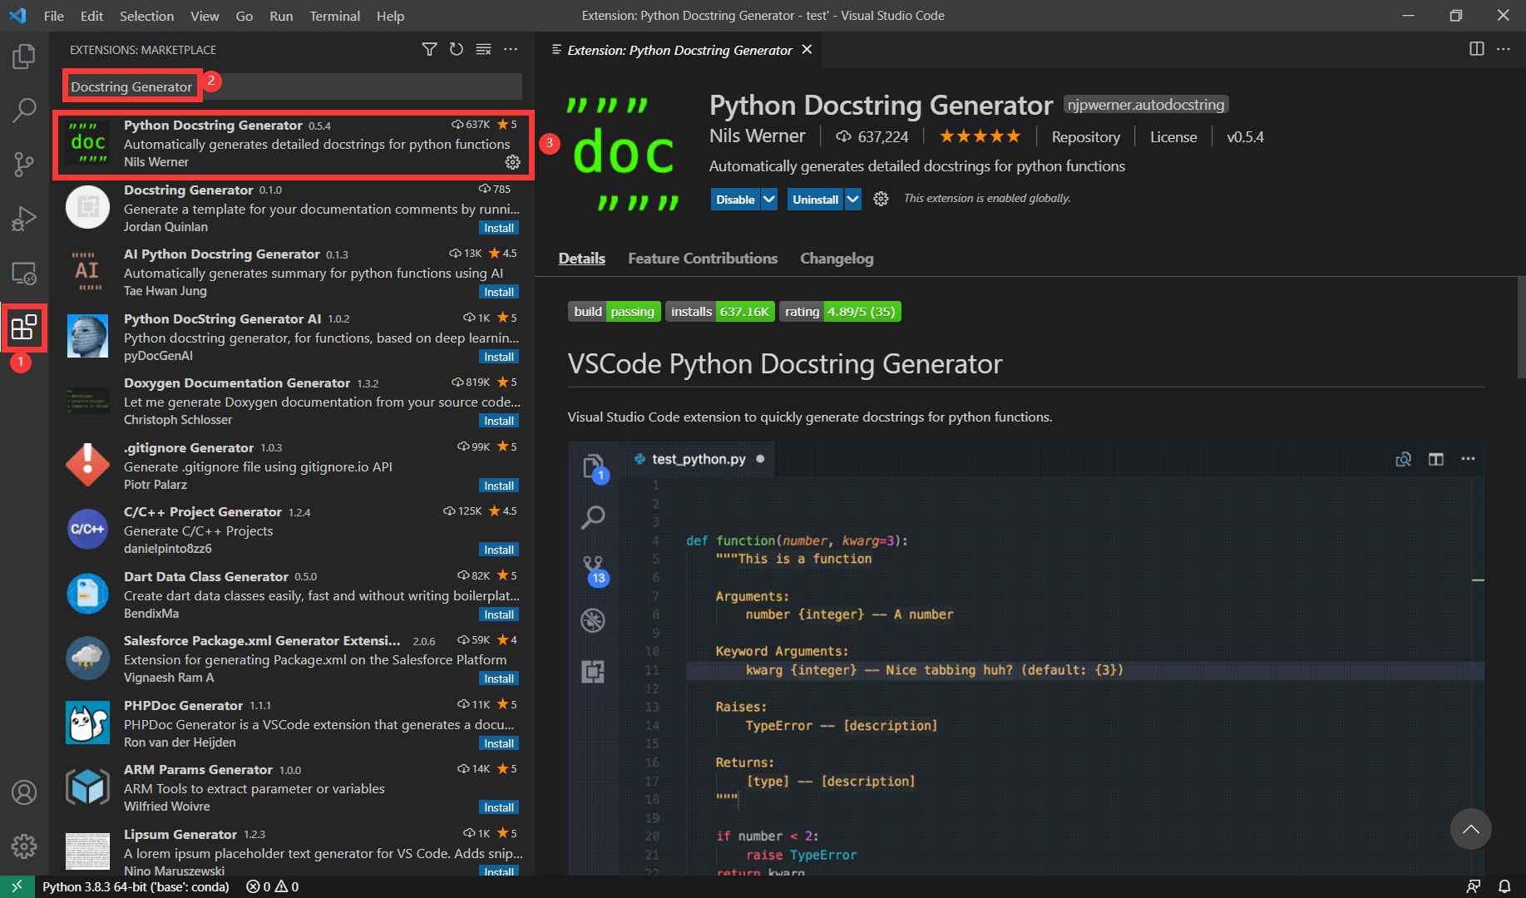This screenshot has width=1526, height=898.
Task: Uninstall the Python Docstring Generator extension
Action: (815, 199)
